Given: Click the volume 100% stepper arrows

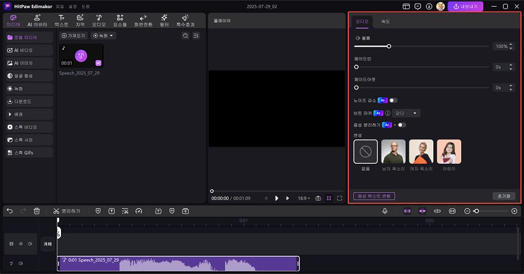Looking at the screenshot, I should [x=510, y=46].
